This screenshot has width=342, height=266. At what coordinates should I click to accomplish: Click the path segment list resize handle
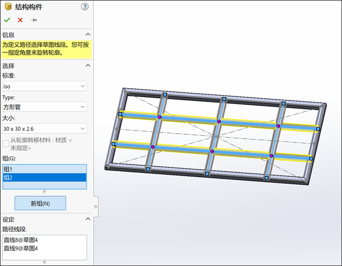pyautogui.click(x=44, y=262)
